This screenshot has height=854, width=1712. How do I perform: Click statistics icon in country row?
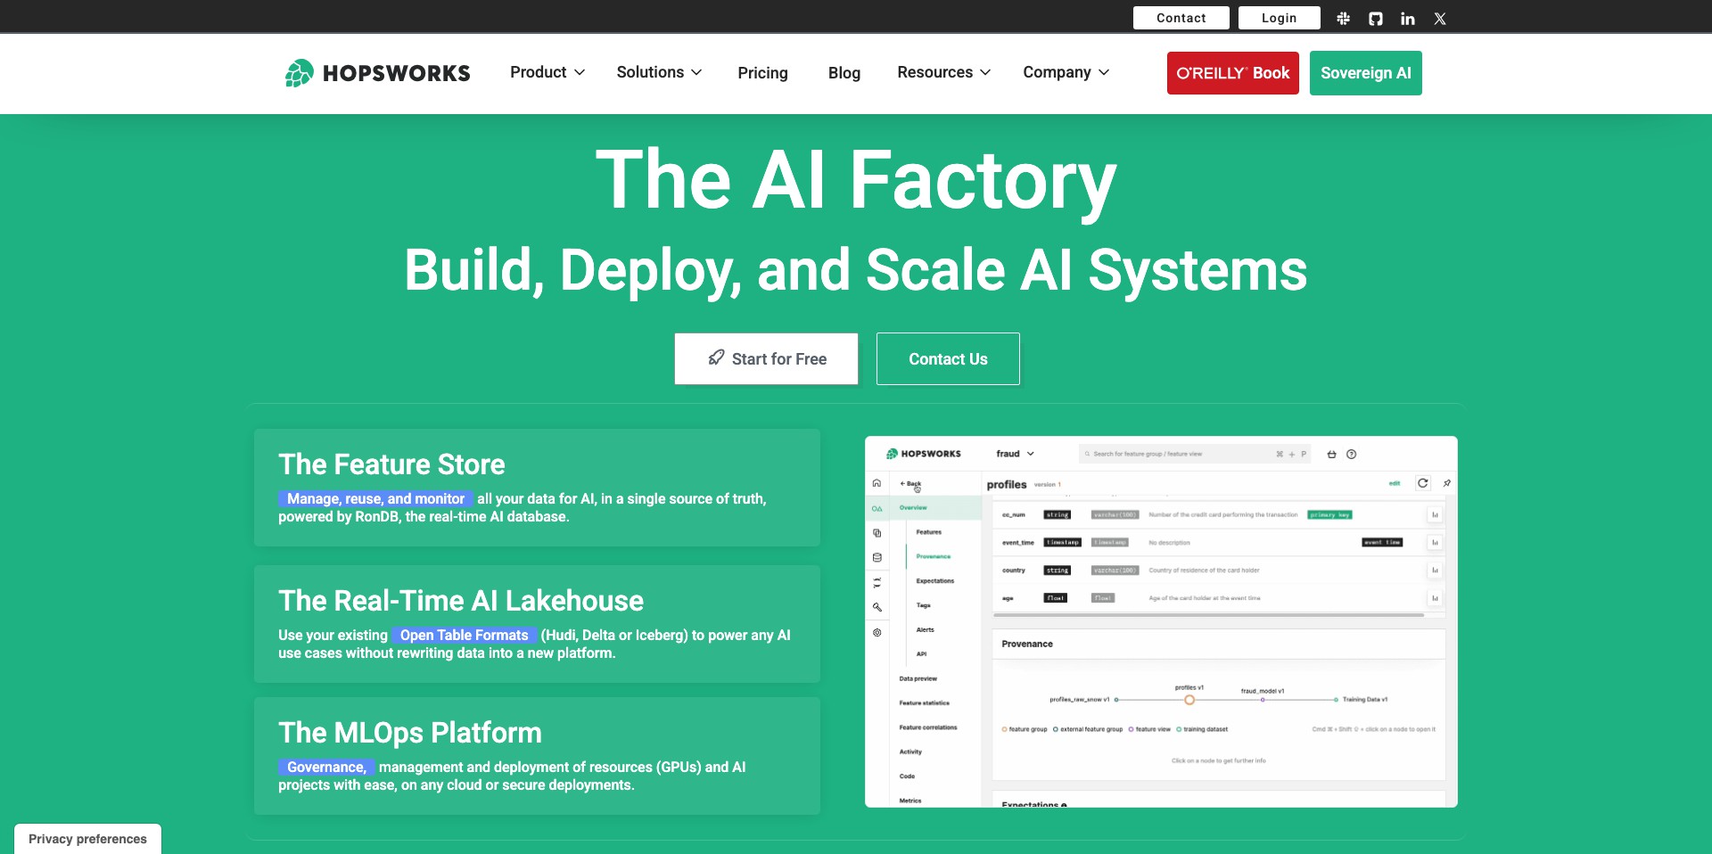pyautogui.click(x=1435, y=570)
